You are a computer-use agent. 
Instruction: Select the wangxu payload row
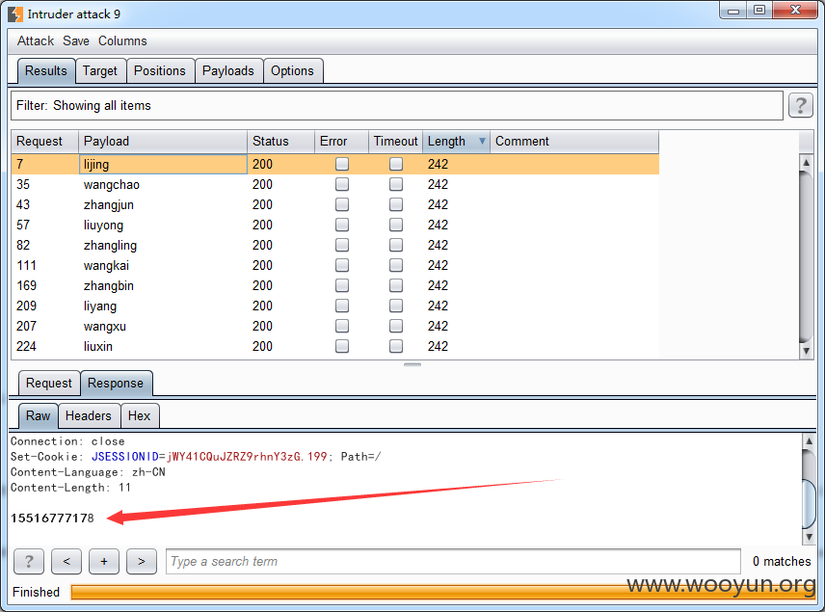tap(335, 327)
